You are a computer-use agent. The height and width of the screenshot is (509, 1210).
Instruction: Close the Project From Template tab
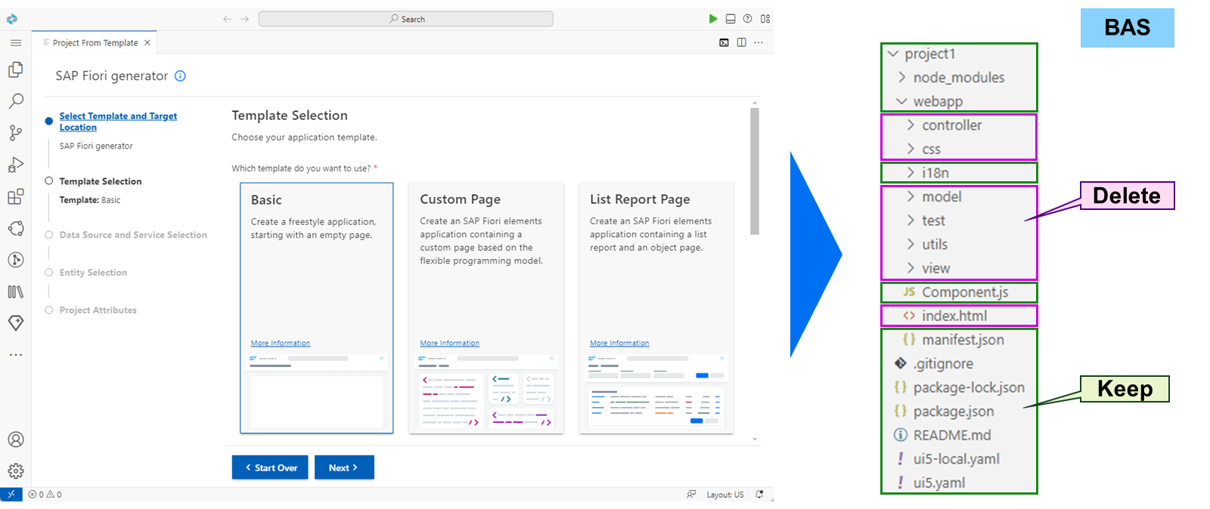point(147,43)
